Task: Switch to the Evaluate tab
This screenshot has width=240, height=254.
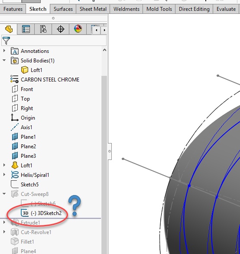Action: click(x=226, y=9)
